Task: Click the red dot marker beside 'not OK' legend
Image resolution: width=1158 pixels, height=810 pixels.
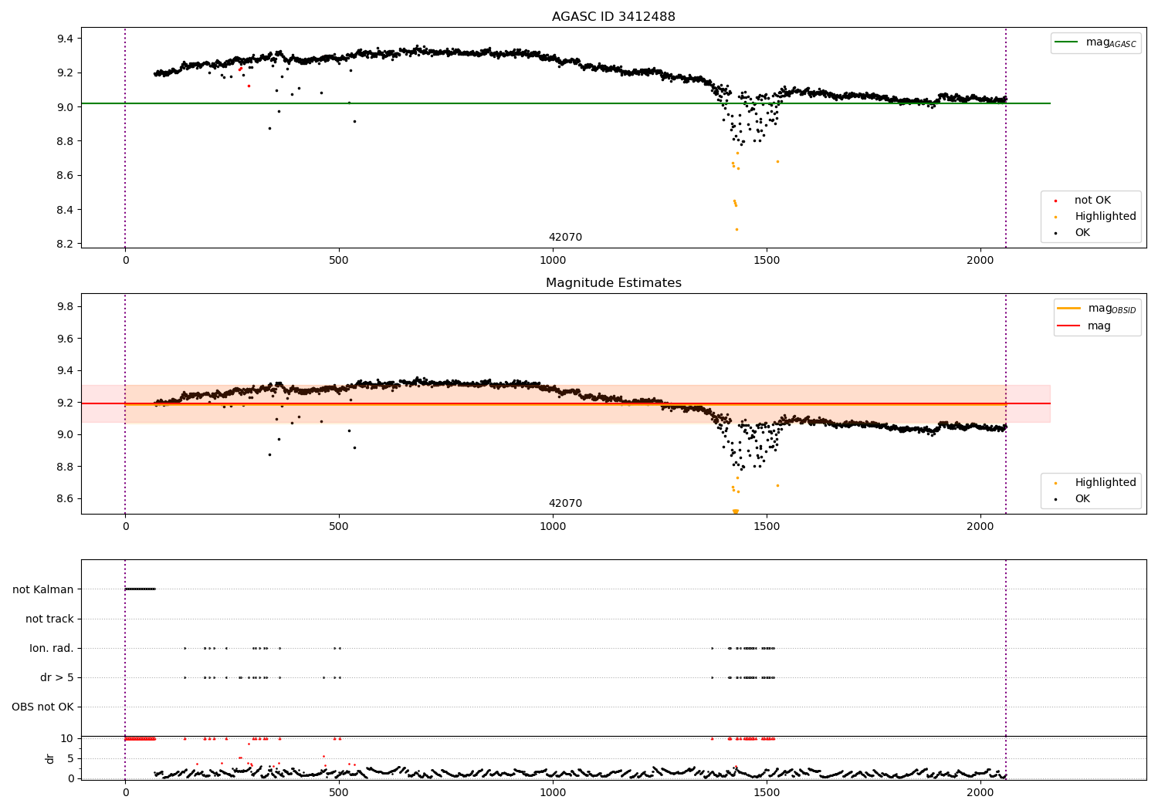Action: 1055,201
